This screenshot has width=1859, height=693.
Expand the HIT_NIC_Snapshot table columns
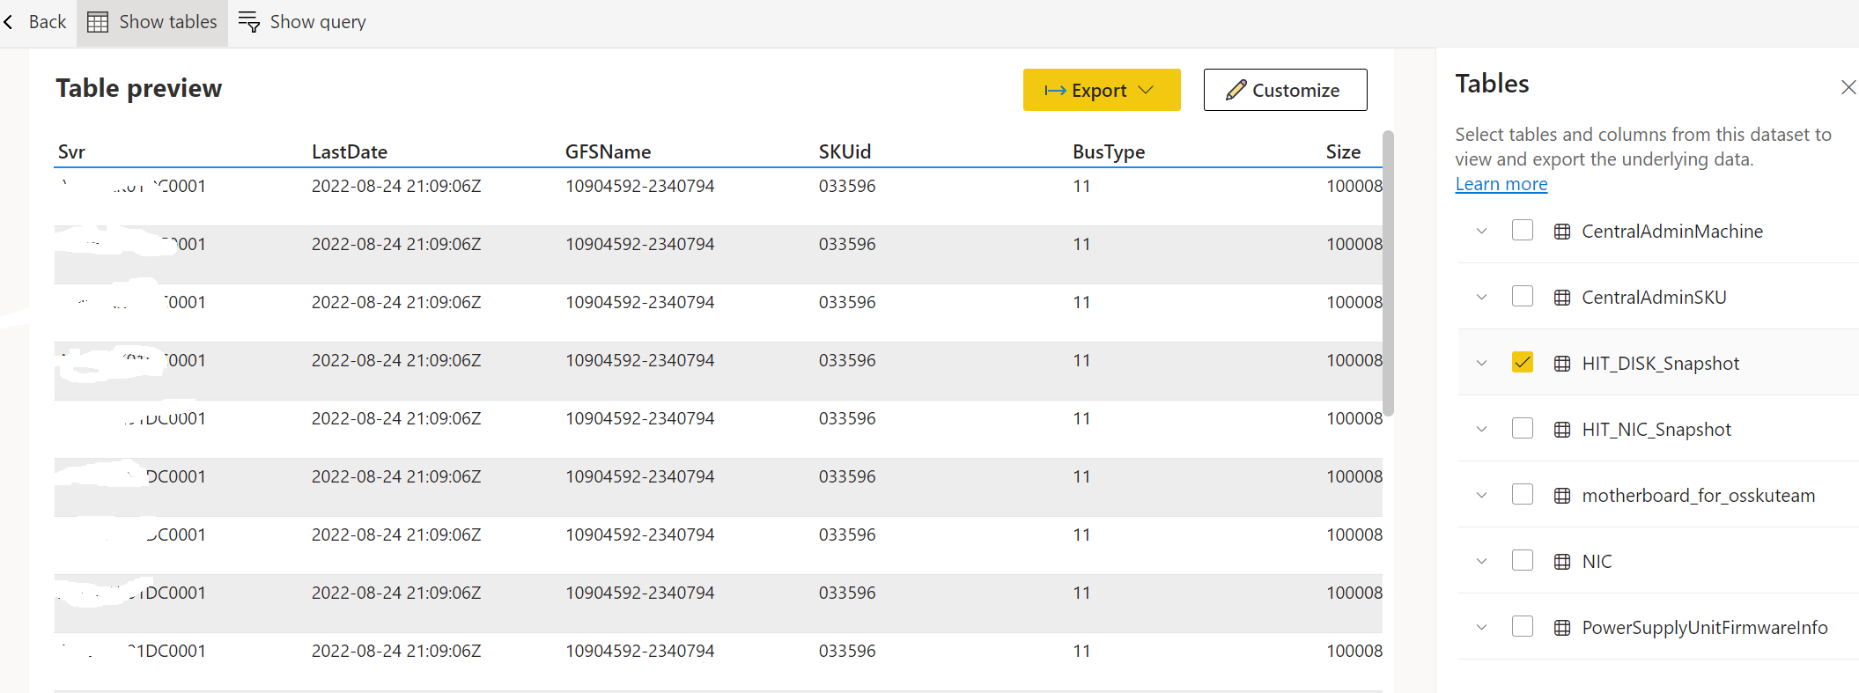point(1482,429)
